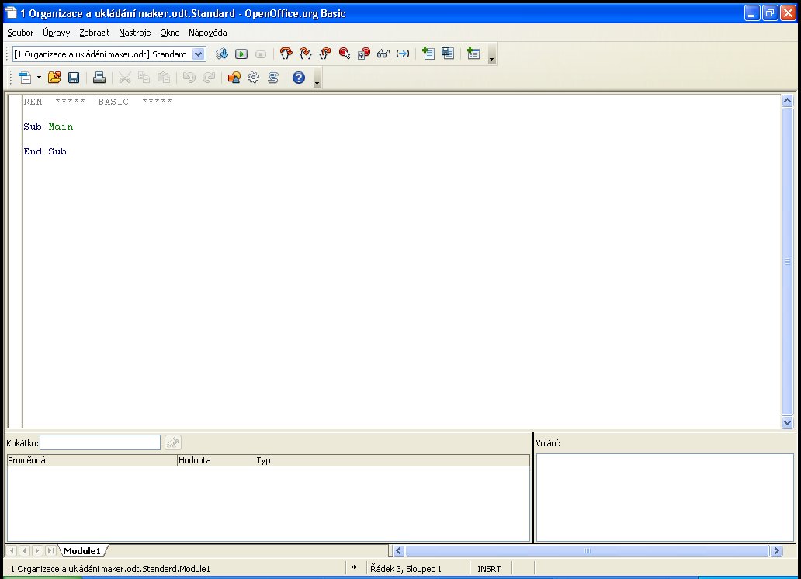Image resolution: width=801 pixels, height=579 pixels.
Task: Click "Řádek 3, Sloupec 1" in status bar
Action: (406, 569)
